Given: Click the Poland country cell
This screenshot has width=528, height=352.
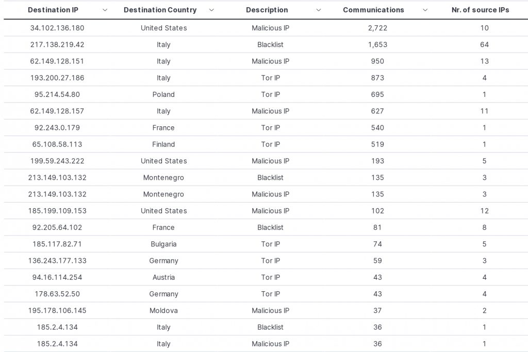Looking at the screenshot, I should pos(163,94).
